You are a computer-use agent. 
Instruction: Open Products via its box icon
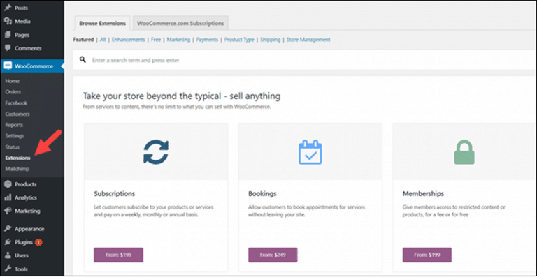click(8, 184)
